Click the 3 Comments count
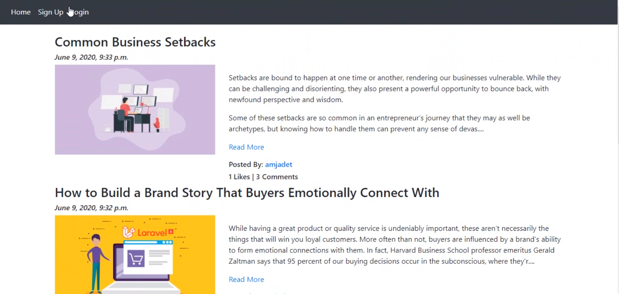Screen dimensions: 619x294 click(277, 177)
